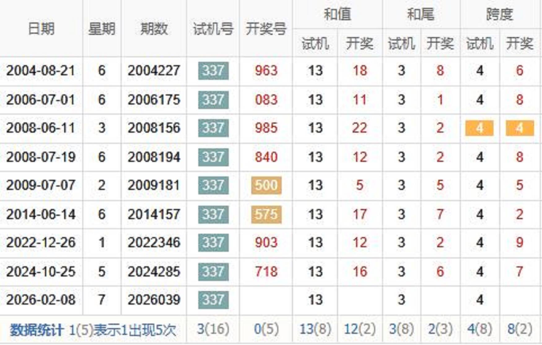Click the 开奖号 column header
The width and height of the screenshot is (542, 345).
pyautogui.click(x=266, y=29)
